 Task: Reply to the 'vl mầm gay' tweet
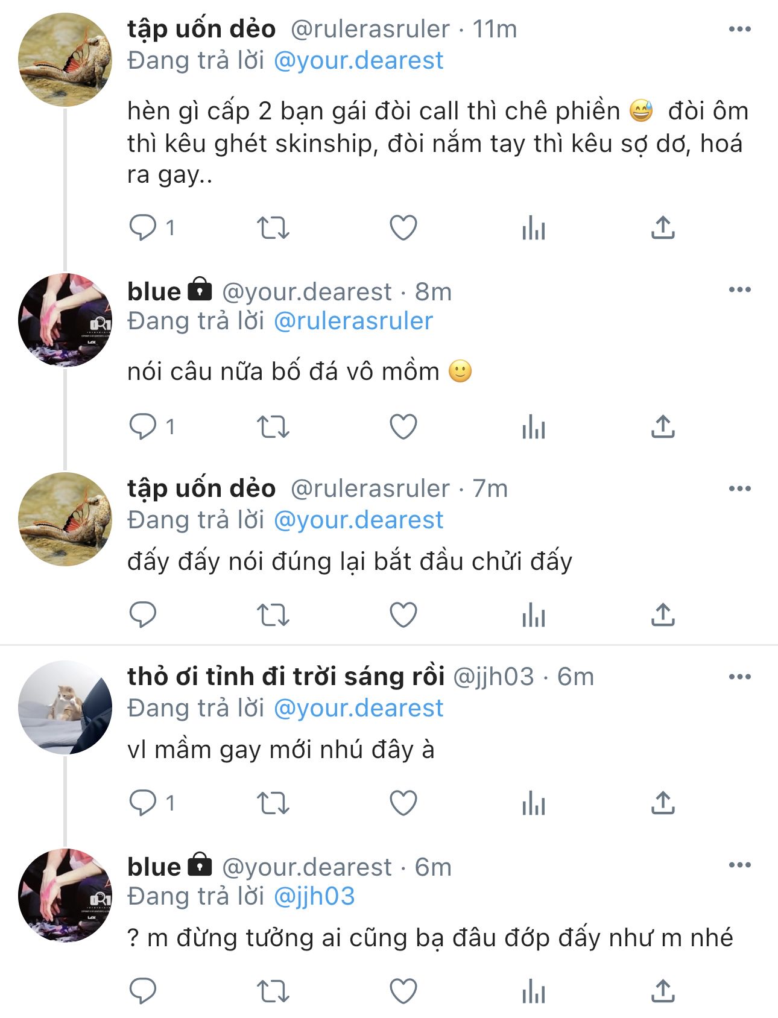(143, 803)
